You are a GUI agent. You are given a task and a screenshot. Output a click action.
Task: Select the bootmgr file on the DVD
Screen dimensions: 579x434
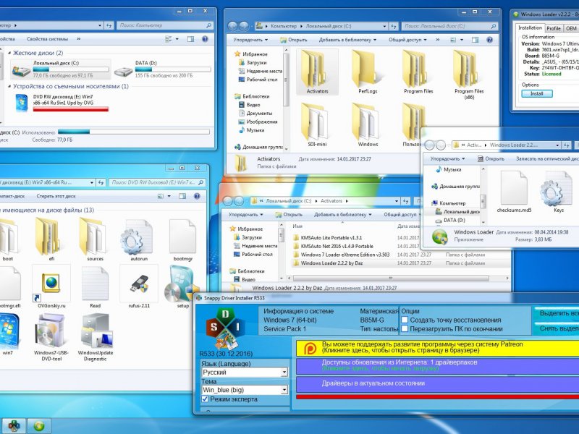[x=182, y=240]
